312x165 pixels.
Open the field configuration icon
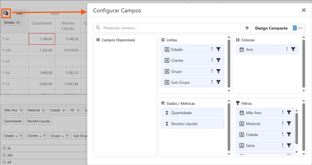tap(6, 13)
